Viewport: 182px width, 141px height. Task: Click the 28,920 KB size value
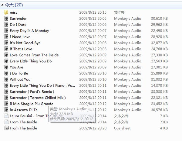159,37
